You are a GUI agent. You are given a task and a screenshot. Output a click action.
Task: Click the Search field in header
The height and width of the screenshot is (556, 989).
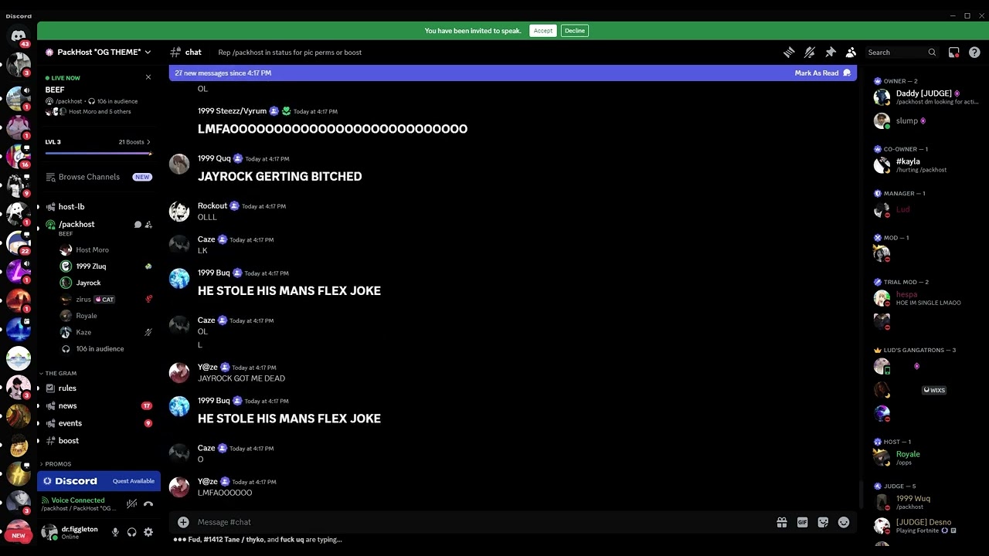(x=902, y=53)
